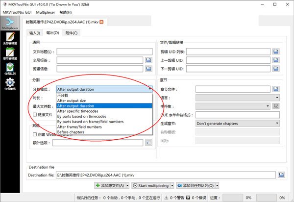This screenshot has width=294, height=202.
Task: Open the job queue checkmark icon
Action: (10, 69)
